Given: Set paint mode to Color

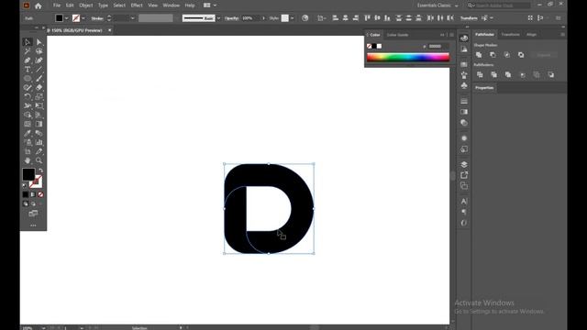Looking at the screenshot, I should point(26,194).
